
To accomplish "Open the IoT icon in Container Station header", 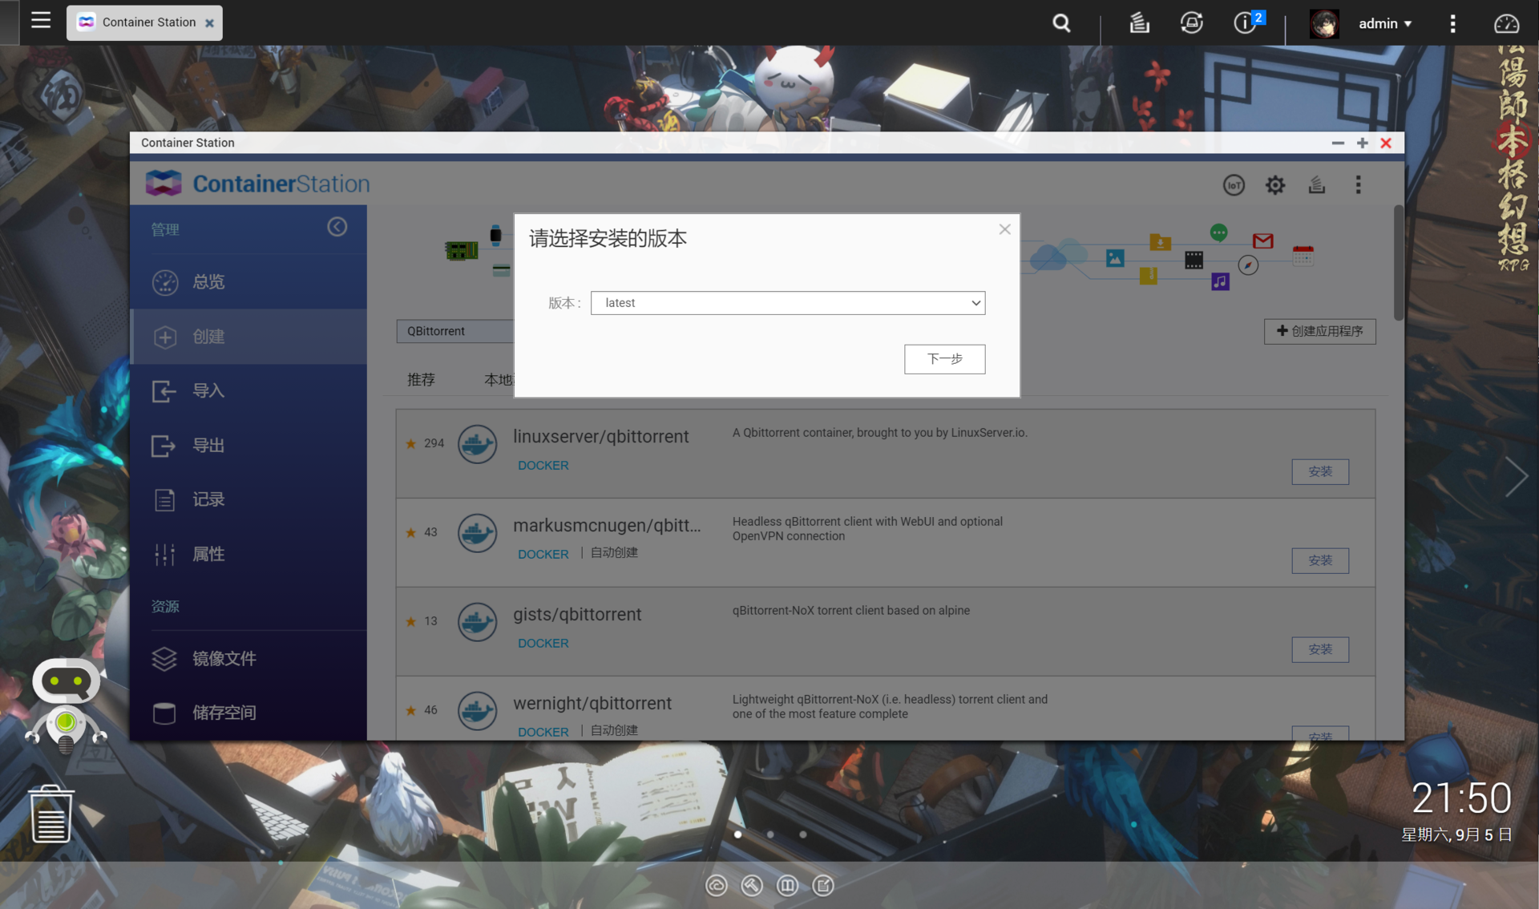I will [x=1234, y=185].
